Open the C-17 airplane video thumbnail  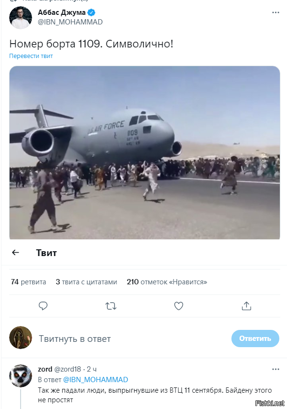click(145, 152)
